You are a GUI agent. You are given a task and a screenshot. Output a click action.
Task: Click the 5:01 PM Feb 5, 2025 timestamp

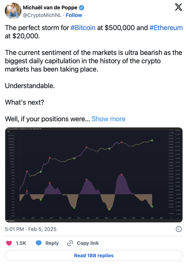click(31, 229)
